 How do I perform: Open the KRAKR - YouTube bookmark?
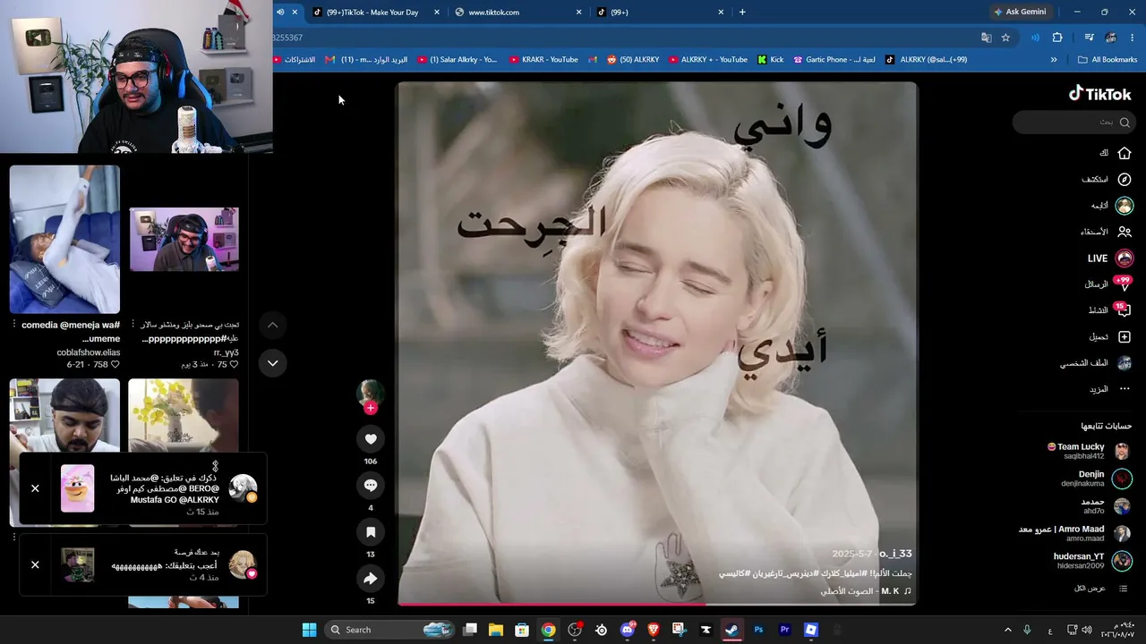pos(543,60)
